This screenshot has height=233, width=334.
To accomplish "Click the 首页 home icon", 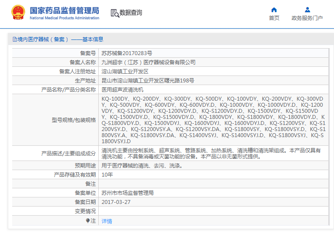I will (x=274, y=10).
